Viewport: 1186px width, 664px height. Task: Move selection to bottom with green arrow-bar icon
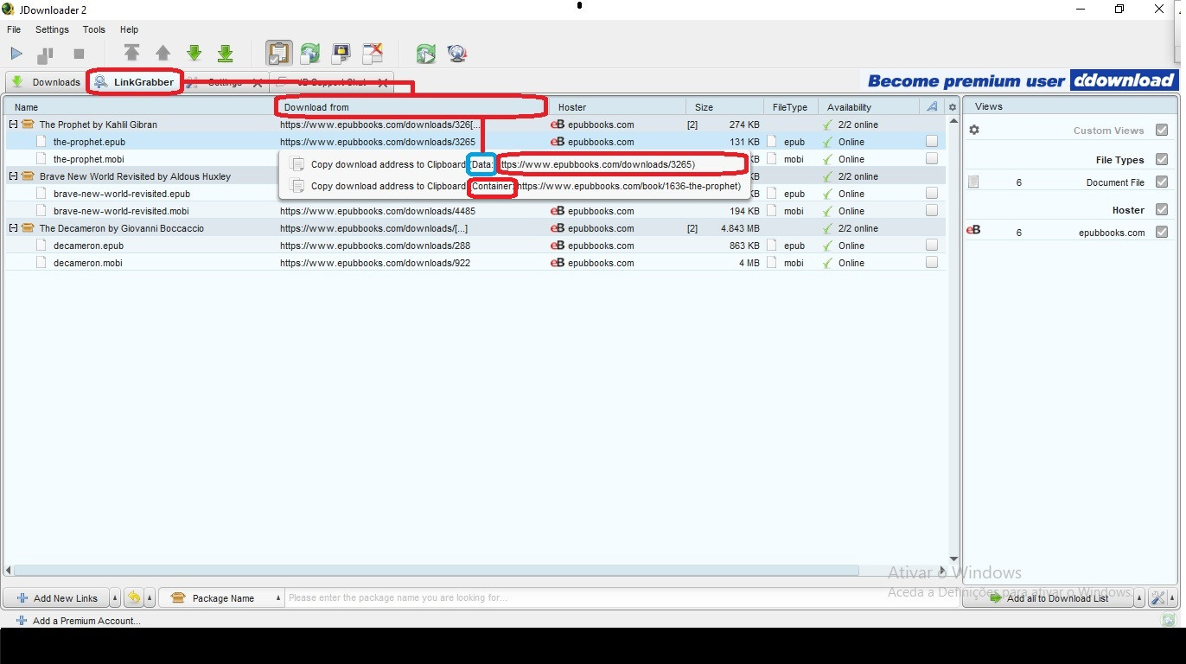click(x=225, y=54)
